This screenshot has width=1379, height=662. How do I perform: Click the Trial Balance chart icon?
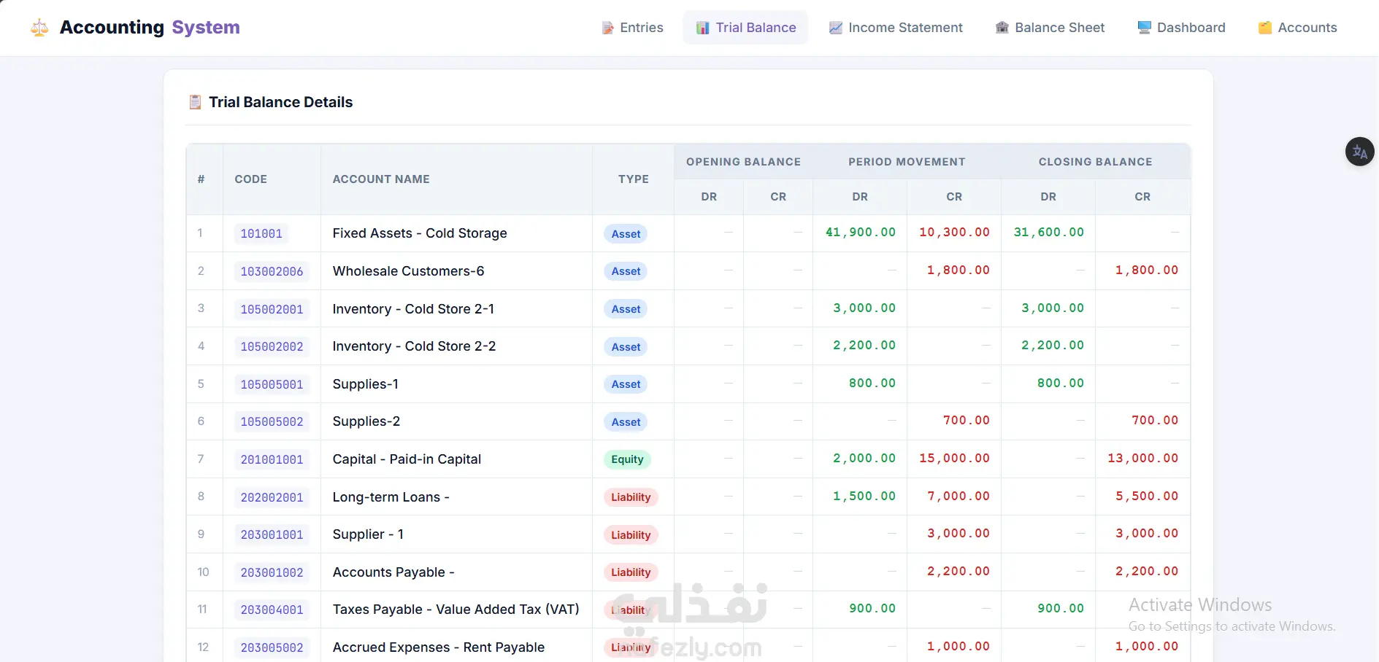(x=702, y=28)
